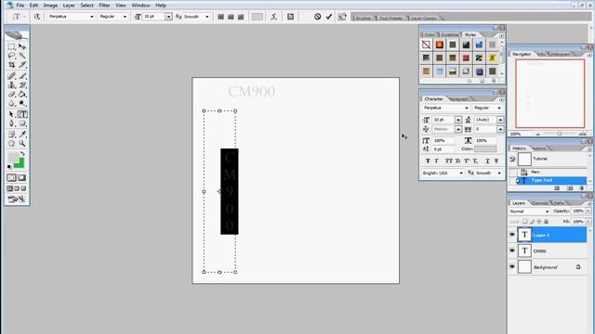Open English: USA language dropdown

coord(461,173)
